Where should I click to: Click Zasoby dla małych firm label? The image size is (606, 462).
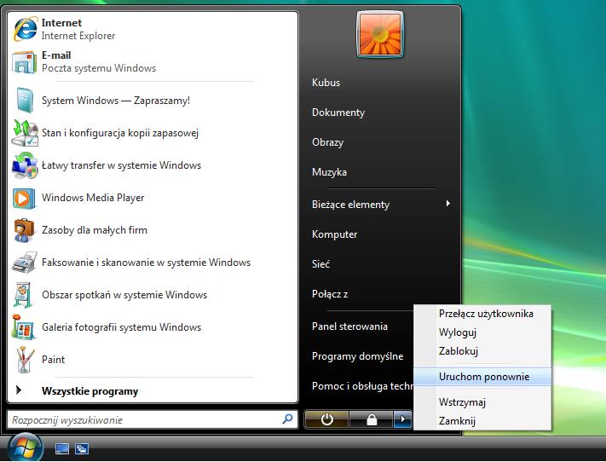[x=95, y=230]
